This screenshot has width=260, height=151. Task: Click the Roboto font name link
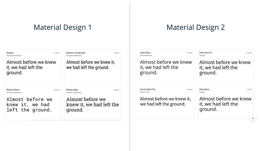click(10, 53)
